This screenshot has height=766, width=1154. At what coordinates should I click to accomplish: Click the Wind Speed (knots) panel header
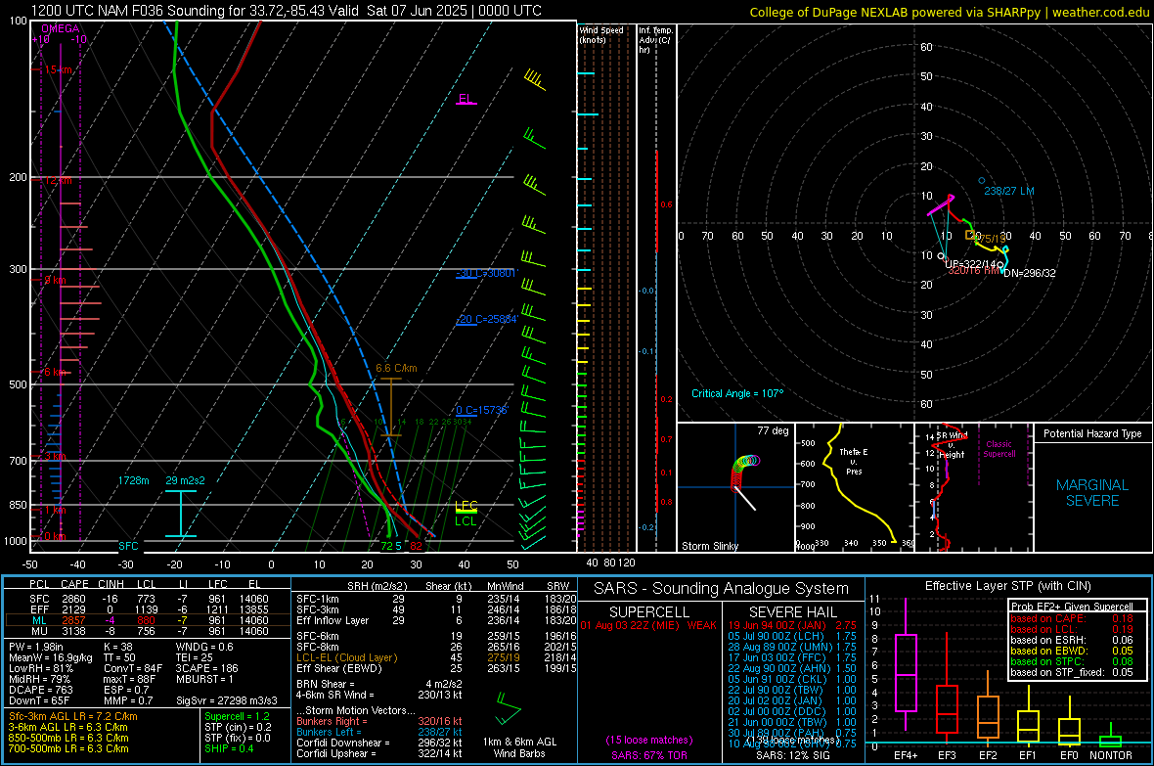[x=600, y=34]
